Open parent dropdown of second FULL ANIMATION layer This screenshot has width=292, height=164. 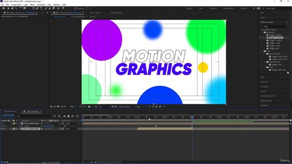point(72,129)
